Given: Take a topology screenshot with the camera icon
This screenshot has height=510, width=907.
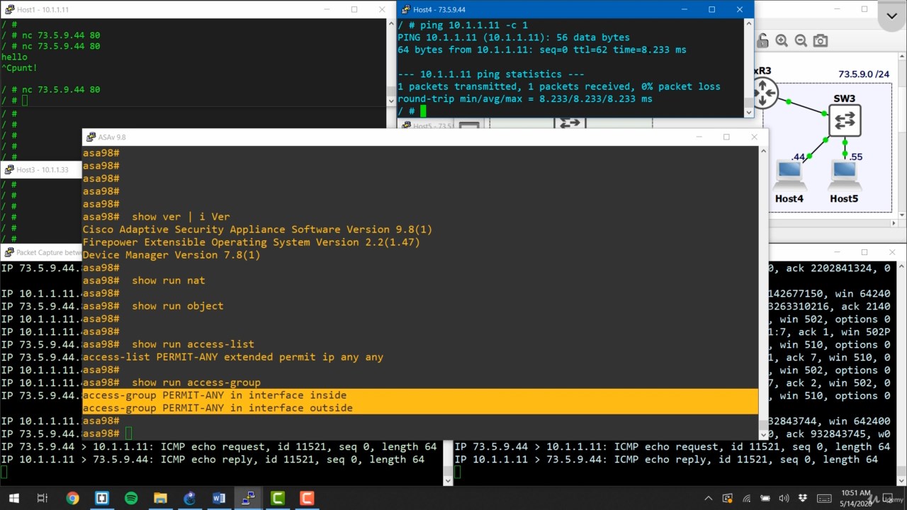Looking at the screenshot, I should pos(821,41).
